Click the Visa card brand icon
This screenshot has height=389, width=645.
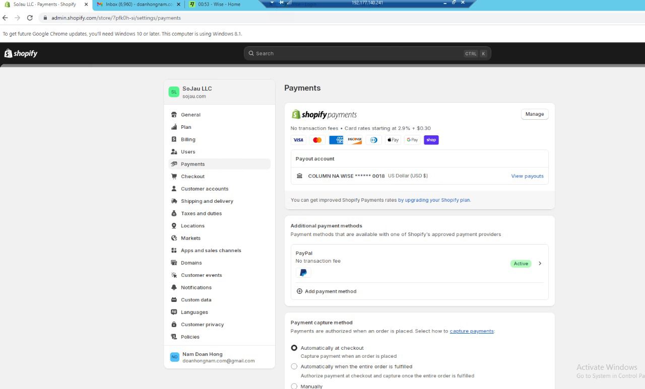(x=298, y=140)
